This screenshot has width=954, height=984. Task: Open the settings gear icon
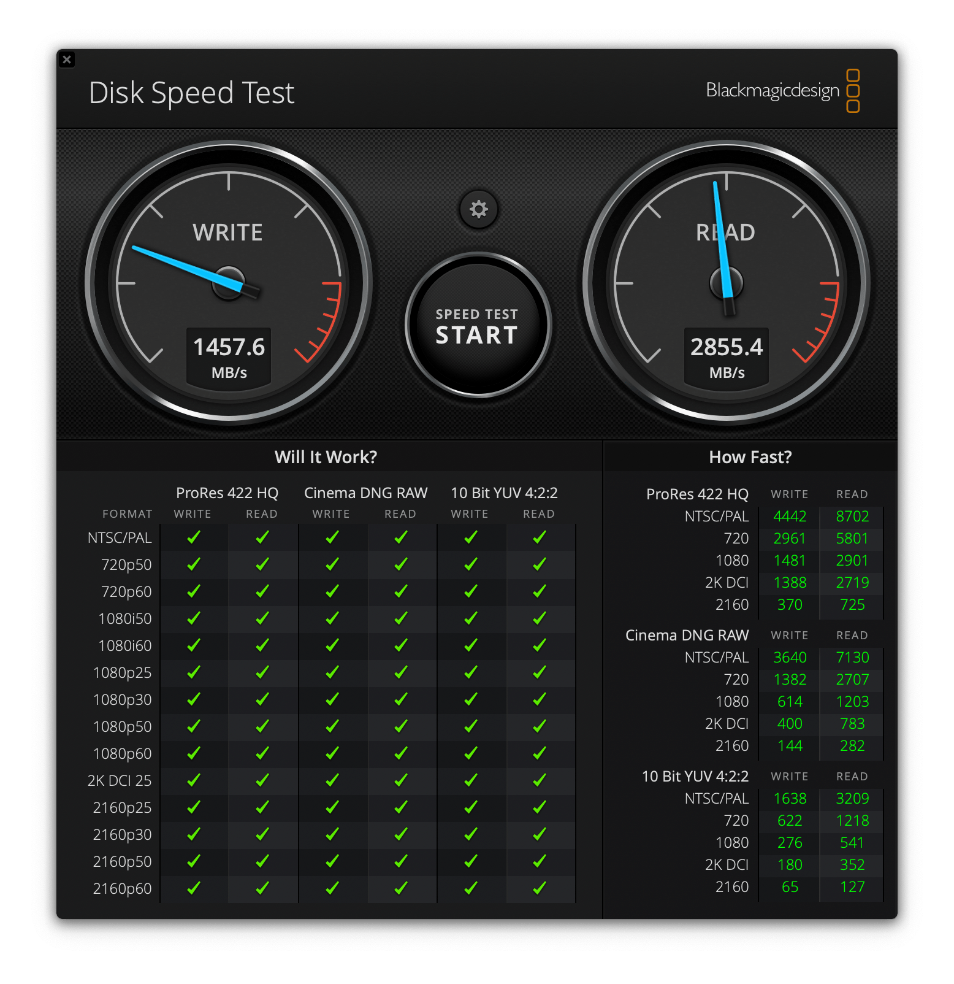[478, 209]
